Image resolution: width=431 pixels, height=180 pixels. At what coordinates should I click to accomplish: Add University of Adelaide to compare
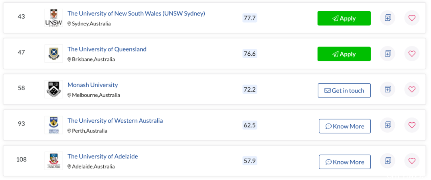click(x=388, y=161)
